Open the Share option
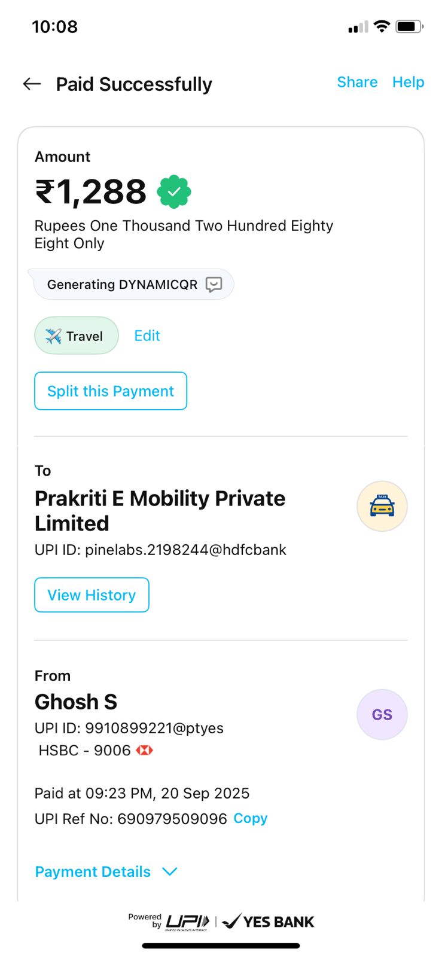Viewport: 442px width, 957px height. click(x=357, y=82)
